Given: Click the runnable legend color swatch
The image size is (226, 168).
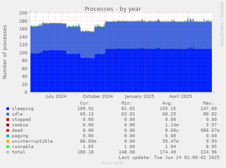Looking at the screenshot, I should point(8,147).
